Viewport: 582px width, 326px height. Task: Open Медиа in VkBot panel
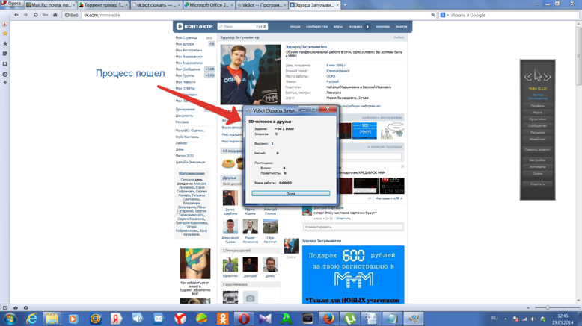click(x=537, y=113)
